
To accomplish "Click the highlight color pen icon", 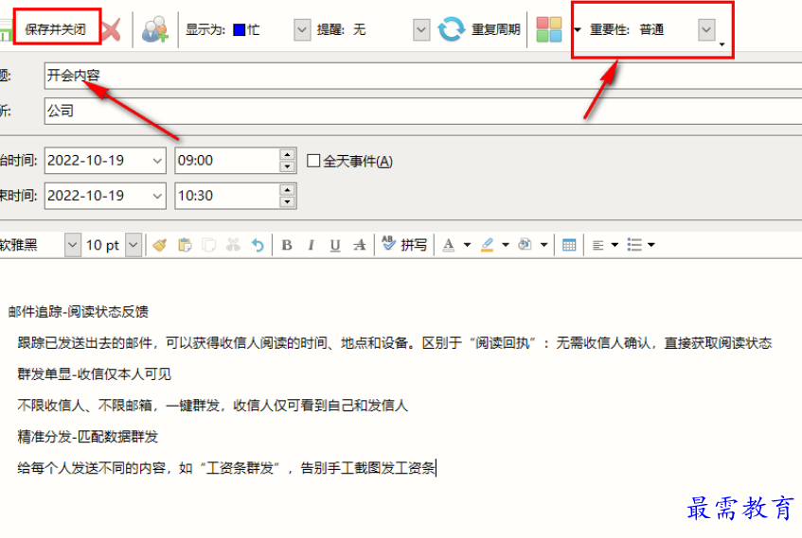I will [487, 245].
